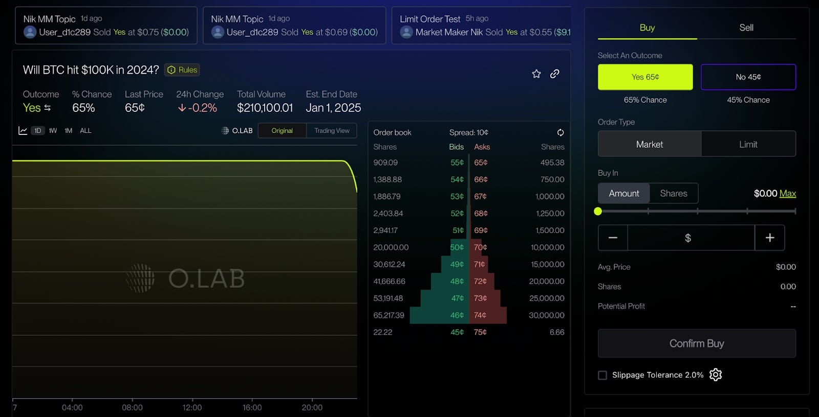Switch chart to Trading View

pyautogui.click(x=332, y=130)
